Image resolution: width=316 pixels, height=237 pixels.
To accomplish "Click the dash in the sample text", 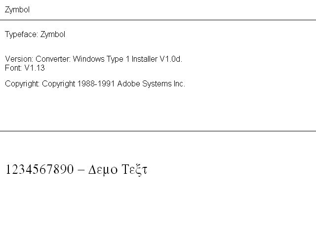I will tap(82, 170).
